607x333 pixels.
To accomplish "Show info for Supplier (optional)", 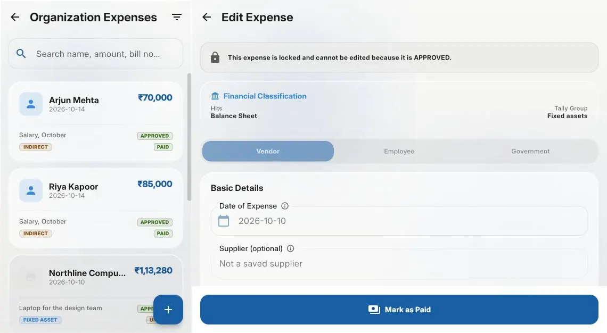I will [x=290, y=248].
